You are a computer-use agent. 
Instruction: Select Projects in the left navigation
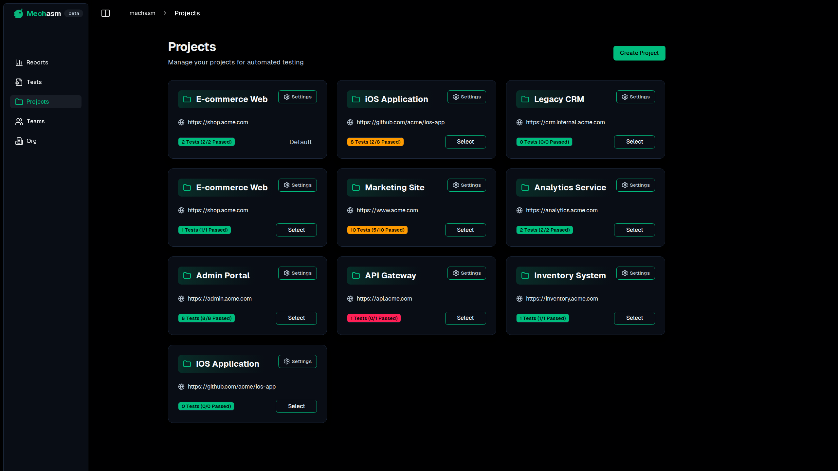pos(37,102)
